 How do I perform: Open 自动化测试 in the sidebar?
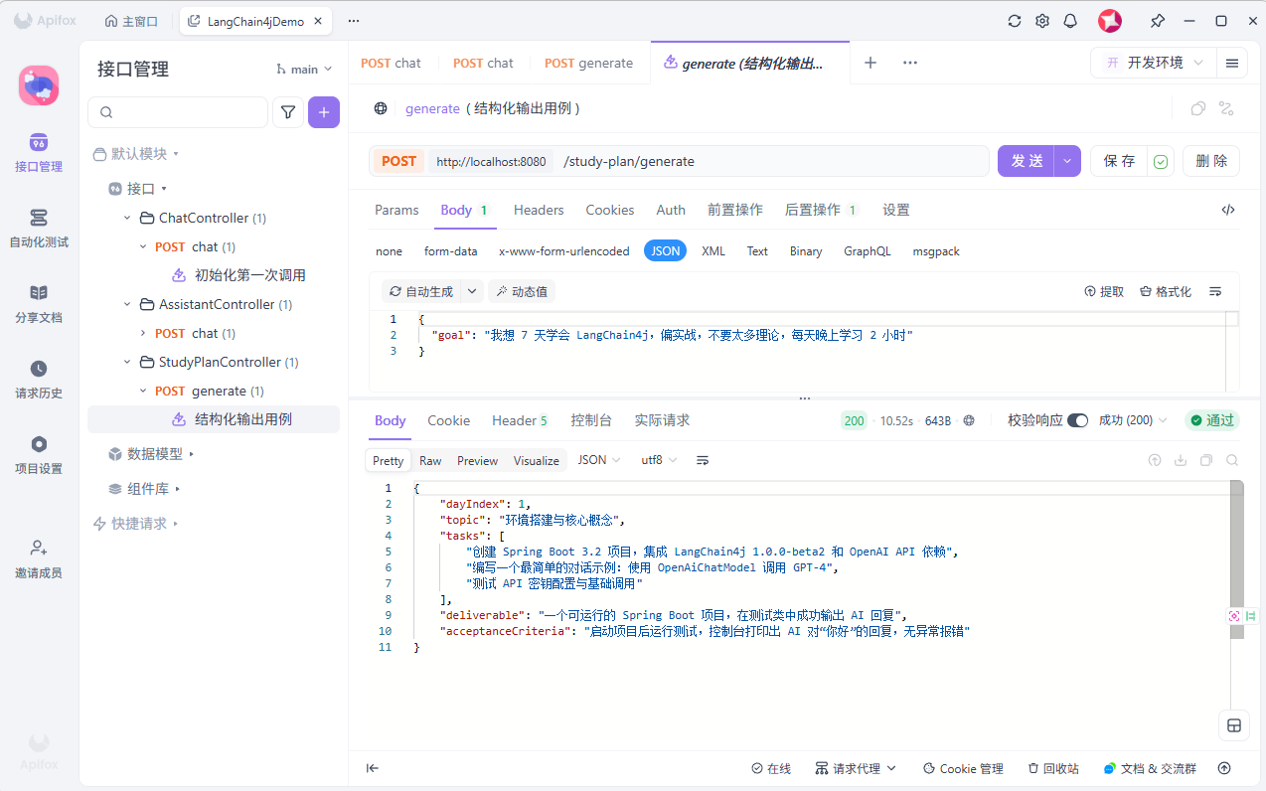tap(39, 228)
